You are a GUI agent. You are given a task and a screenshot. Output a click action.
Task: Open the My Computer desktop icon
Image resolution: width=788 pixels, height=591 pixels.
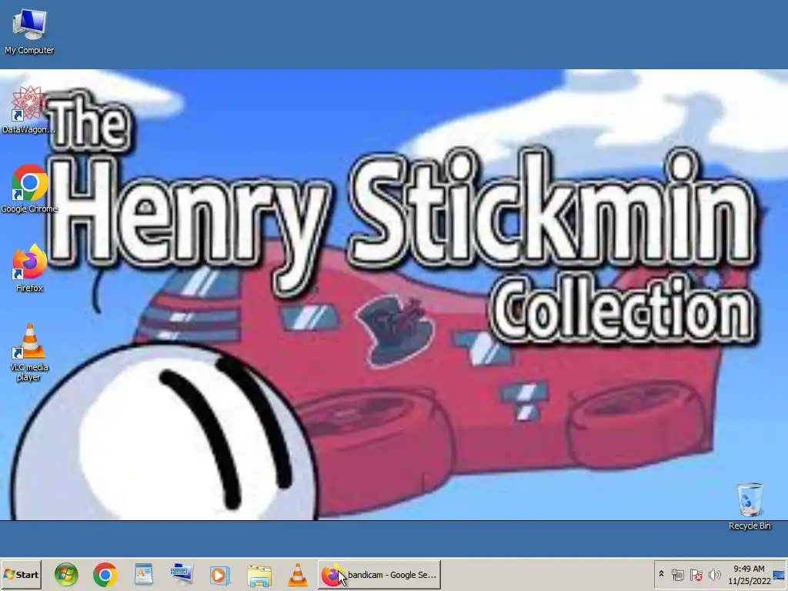29,32
